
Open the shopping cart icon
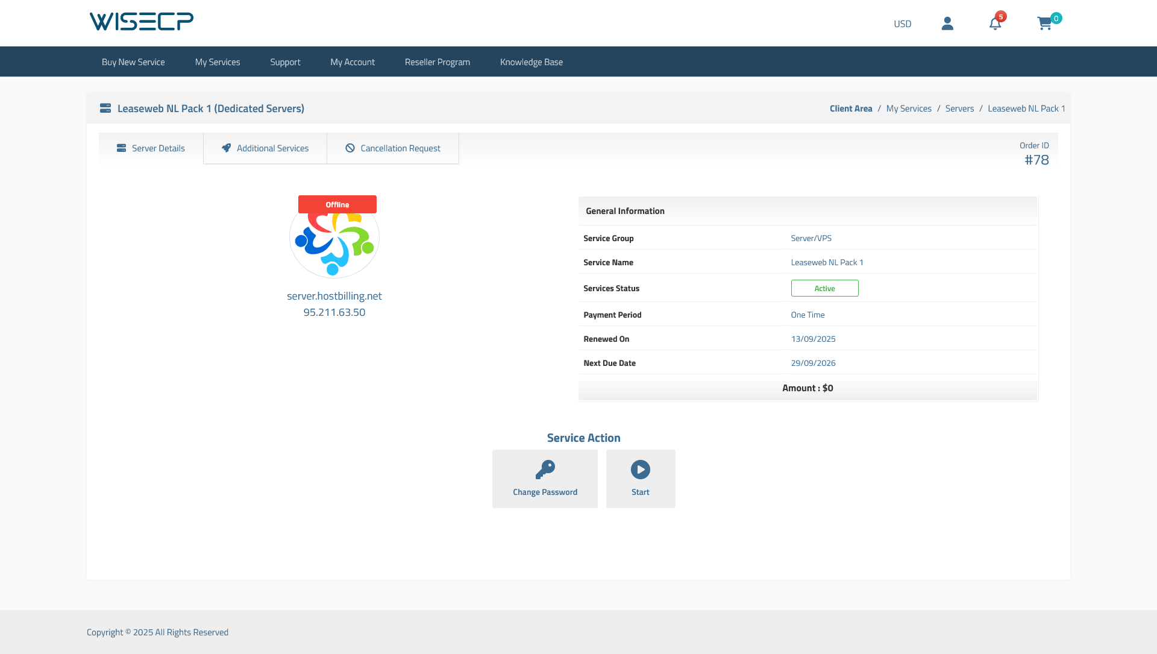point(1044,24)
